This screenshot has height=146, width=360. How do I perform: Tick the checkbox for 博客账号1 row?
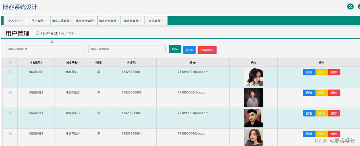pyautogui.click(x=10, y=72)
